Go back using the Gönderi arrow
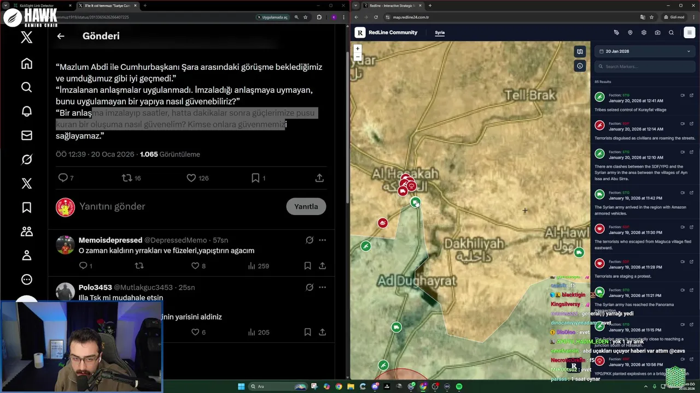700x393 pixels. (x=61, y=36)
